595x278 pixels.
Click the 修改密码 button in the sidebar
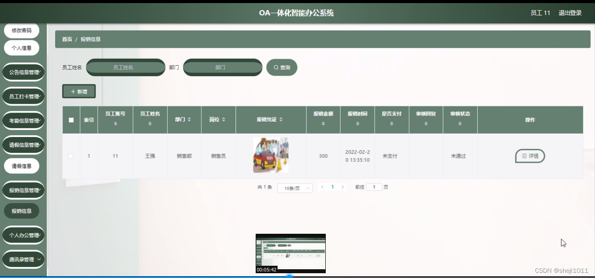[22, 30]
